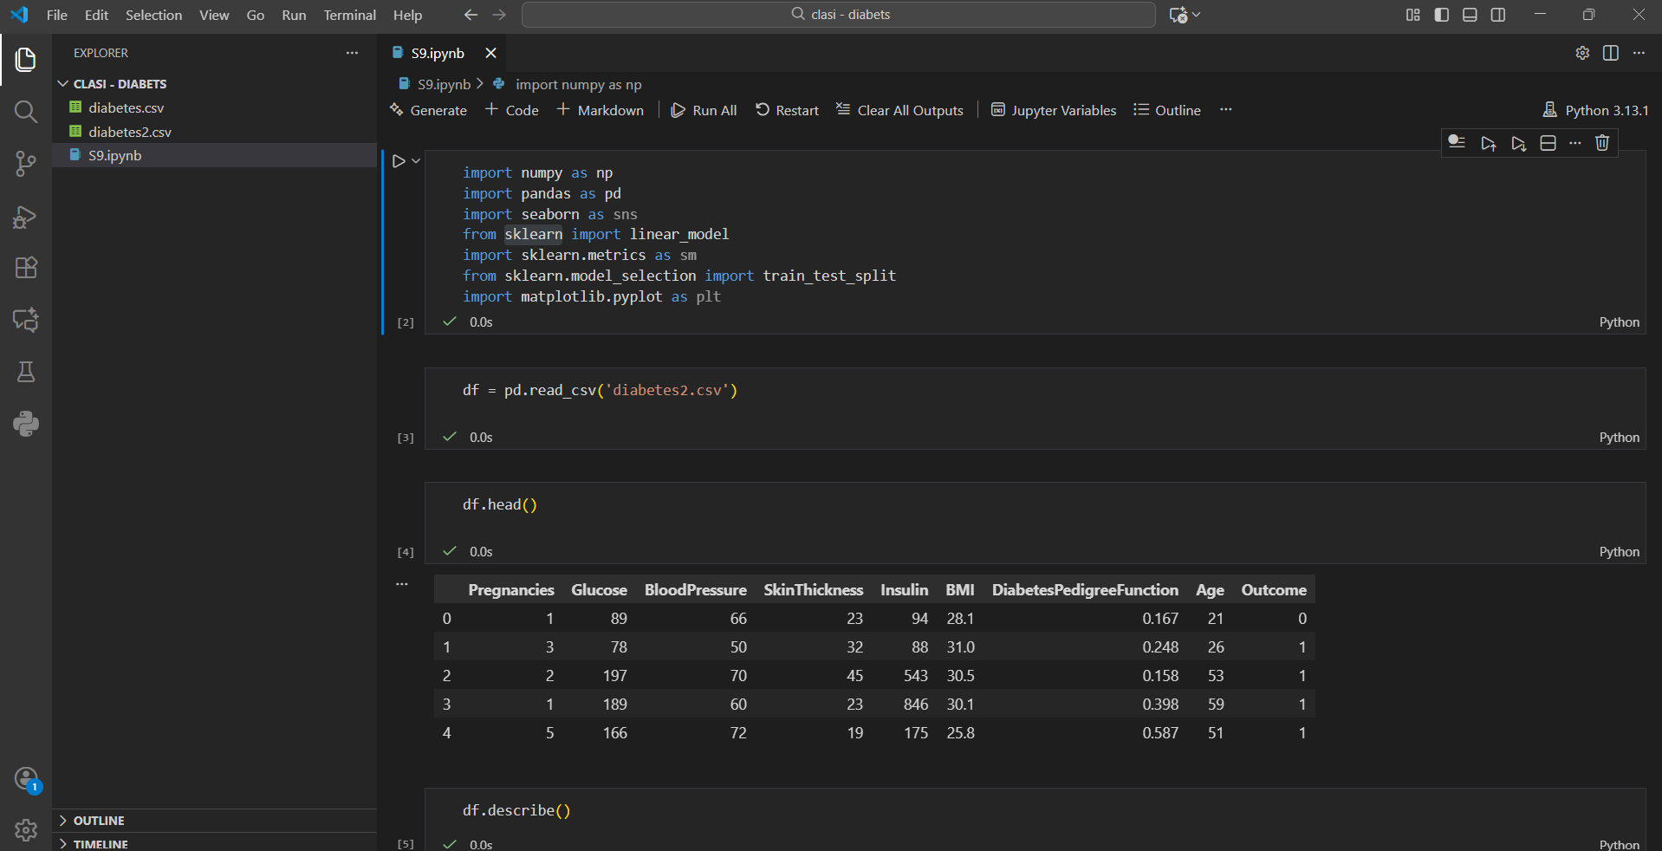Toggle the bottom panel visibility
This screenshot has width=1662, height=851.
1470,15
